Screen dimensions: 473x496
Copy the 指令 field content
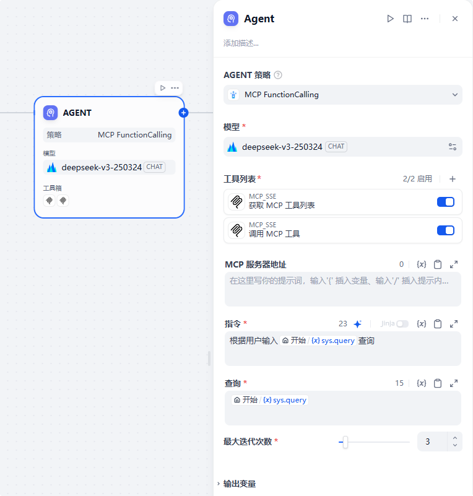tap(438, 324)
